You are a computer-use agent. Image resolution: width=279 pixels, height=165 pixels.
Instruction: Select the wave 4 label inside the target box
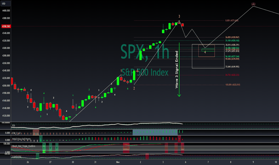[205, 52]
